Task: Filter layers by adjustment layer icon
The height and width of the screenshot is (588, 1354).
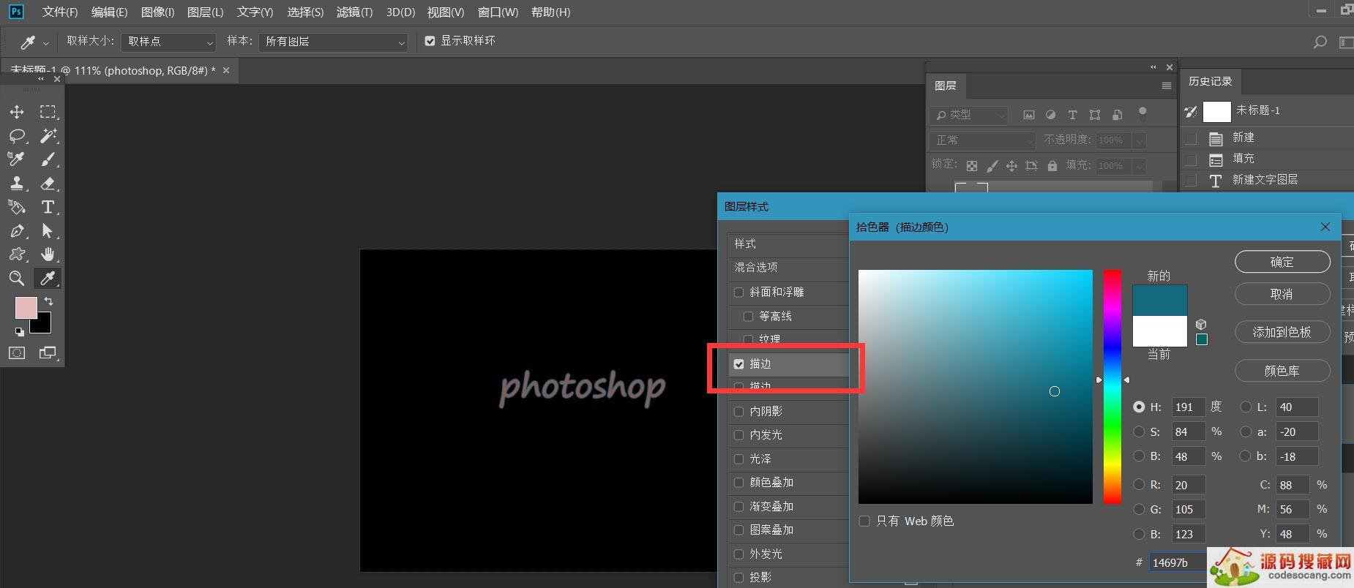Action: [x=1050, y=115]
